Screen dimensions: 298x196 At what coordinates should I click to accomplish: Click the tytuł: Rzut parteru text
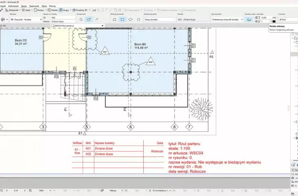point(184,144)
